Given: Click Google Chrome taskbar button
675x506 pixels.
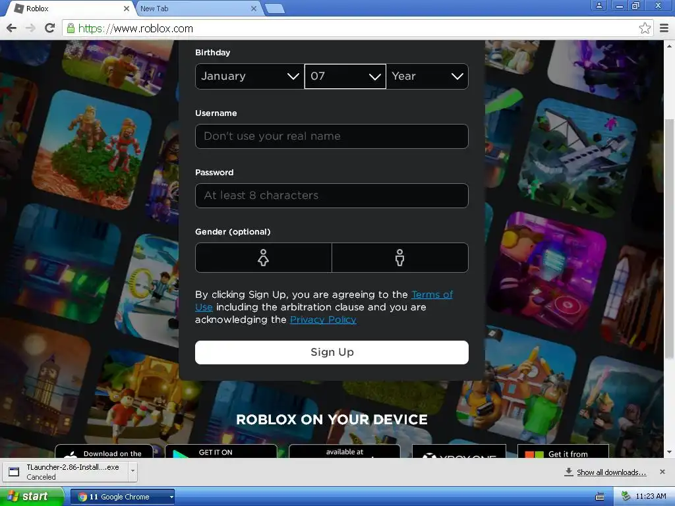Looking at the screenshot, I should pos(122,497).
